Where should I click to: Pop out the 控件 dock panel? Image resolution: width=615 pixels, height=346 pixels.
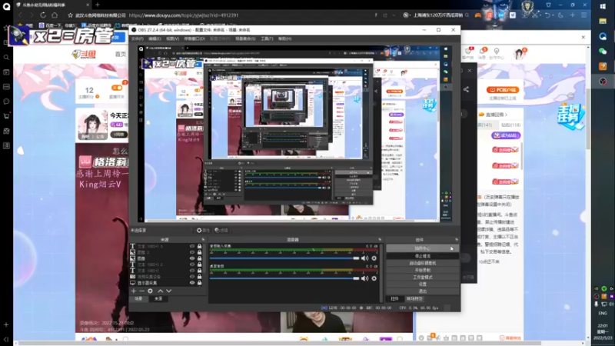pos(456,239)
